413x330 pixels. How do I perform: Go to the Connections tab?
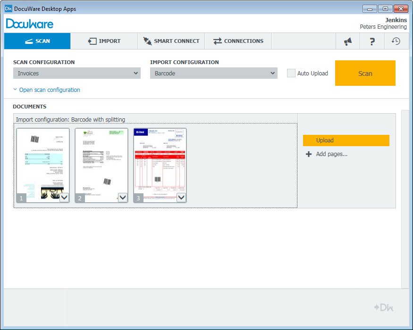pyautogui.click(x=238, y=41)
